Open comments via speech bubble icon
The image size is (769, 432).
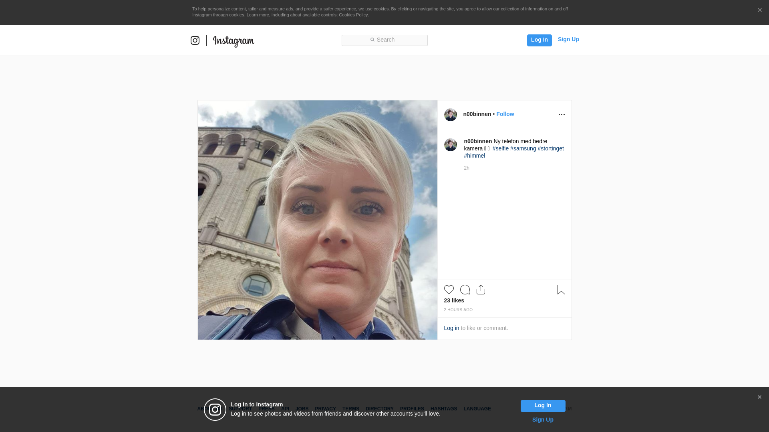465,290
